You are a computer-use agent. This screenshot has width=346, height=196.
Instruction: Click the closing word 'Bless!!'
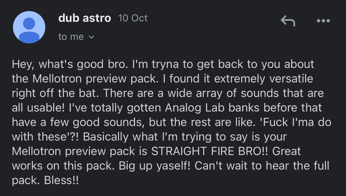point(61,180)
